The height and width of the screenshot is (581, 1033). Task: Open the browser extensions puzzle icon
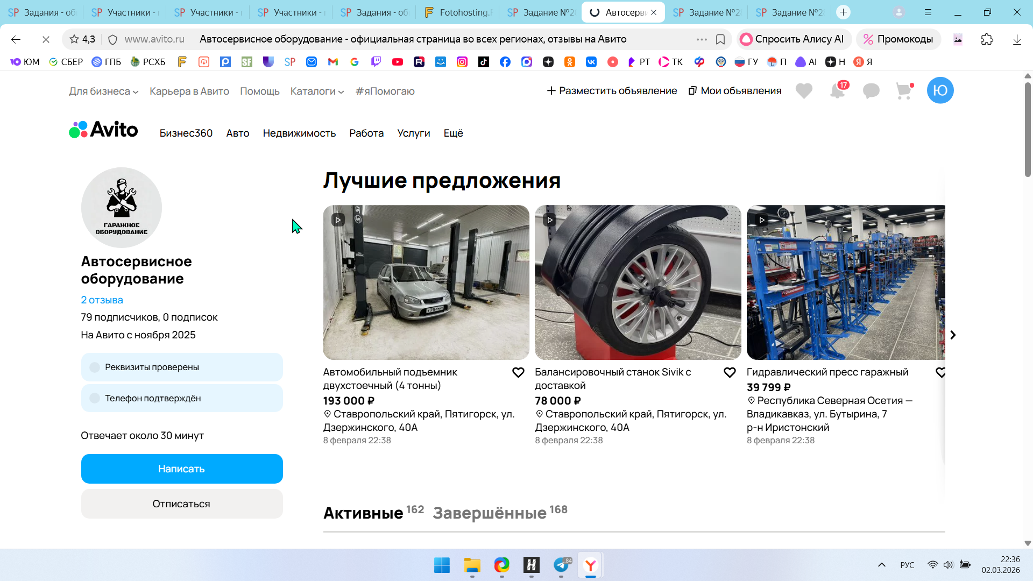click(x=987, y=39)
